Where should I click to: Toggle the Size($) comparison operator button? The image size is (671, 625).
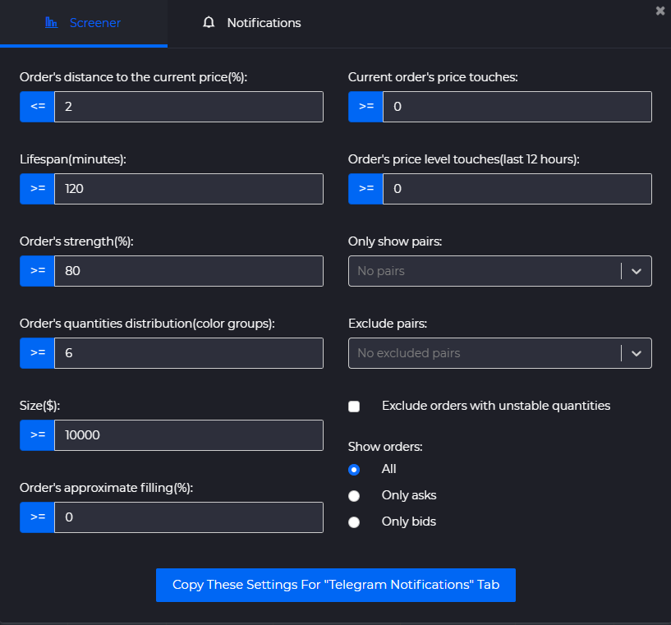tap(37, 435)
